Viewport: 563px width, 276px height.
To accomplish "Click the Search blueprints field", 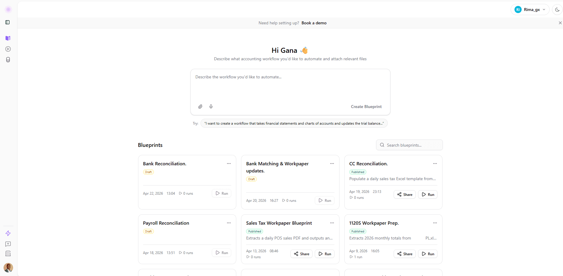I will [x=409, y=145].
